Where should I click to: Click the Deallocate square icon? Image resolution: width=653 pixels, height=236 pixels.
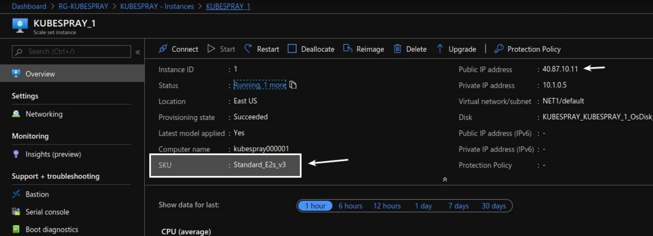(292, 49)
